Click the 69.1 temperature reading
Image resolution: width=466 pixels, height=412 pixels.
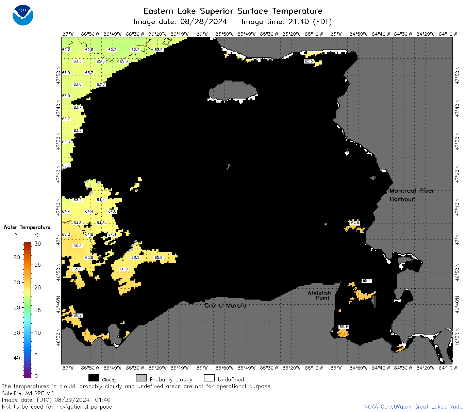[344, 327]
